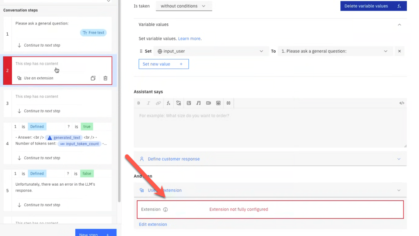Expand the Define customer response section

click(x=270, y=159)
